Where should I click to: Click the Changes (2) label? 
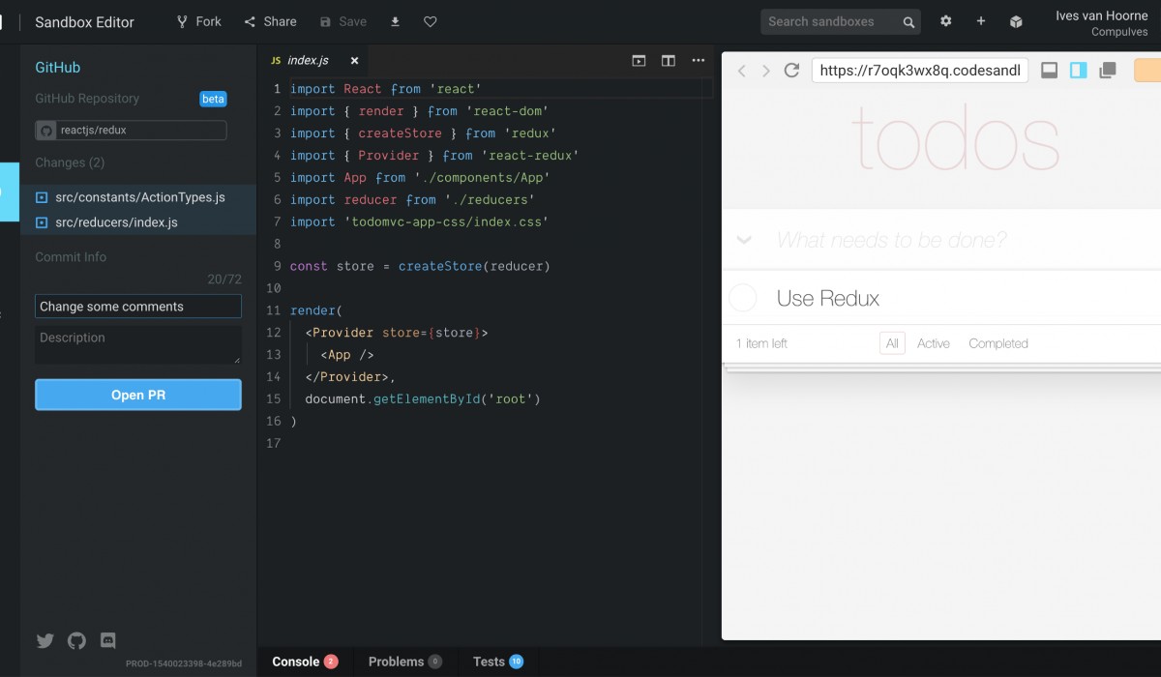pos(70,162)
